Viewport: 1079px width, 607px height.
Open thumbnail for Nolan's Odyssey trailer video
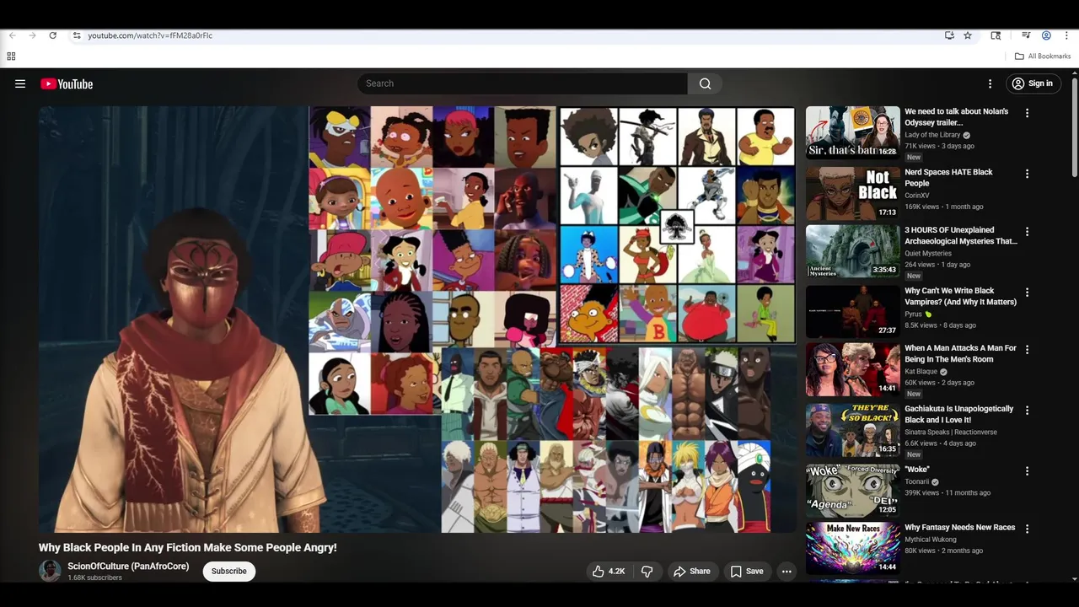852,132
